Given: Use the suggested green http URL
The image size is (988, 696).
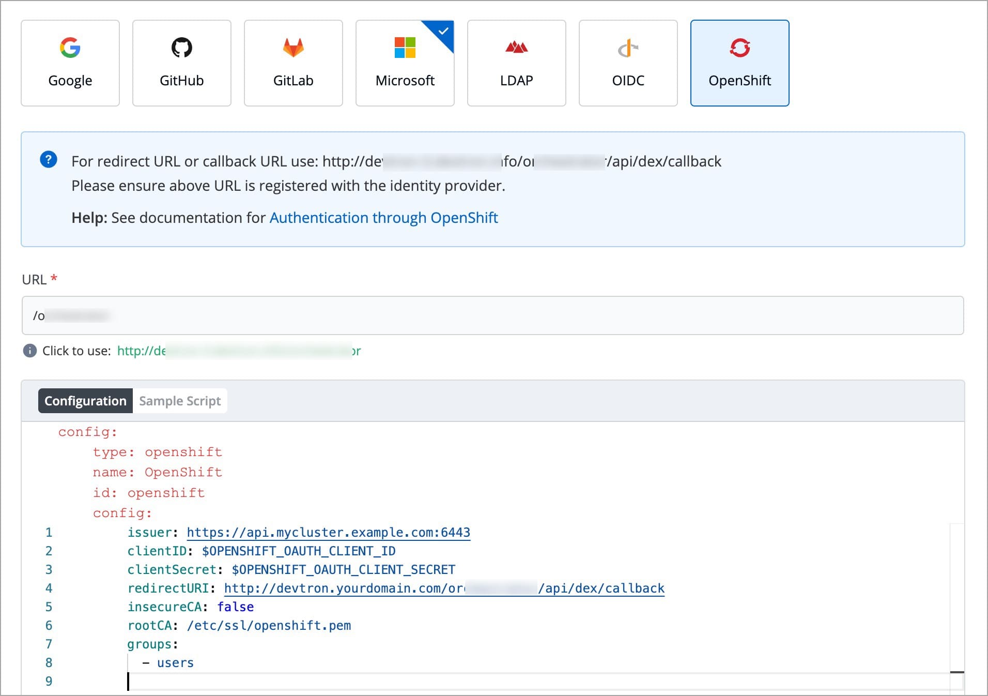Looking at the screenshot, I should pyautogui.click(x=239, y=351).
